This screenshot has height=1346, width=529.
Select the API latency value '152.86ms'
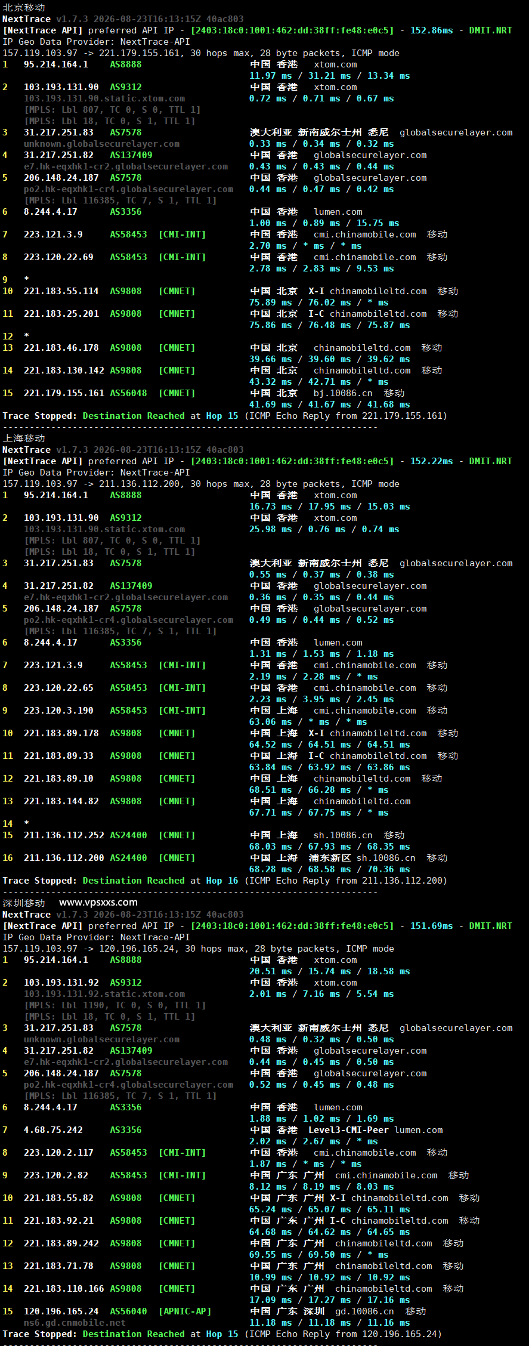(431, 30)
